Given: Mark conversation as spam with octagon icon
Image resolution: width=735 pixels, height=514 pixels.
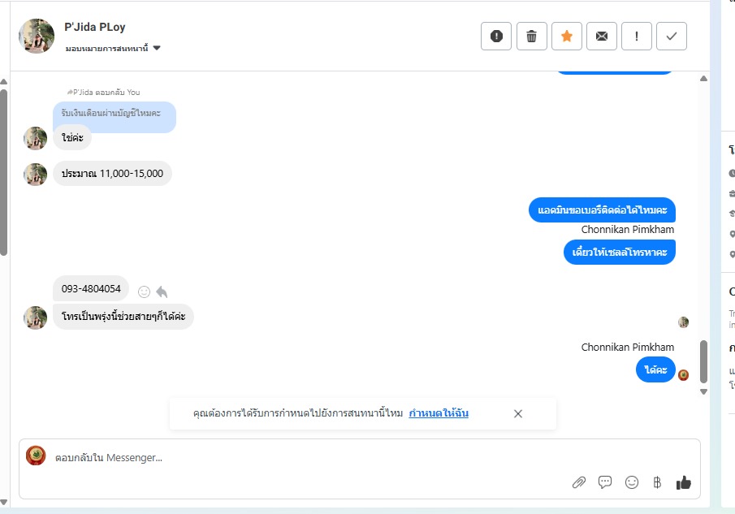Looking at the screenshot, I should point(496,36).
